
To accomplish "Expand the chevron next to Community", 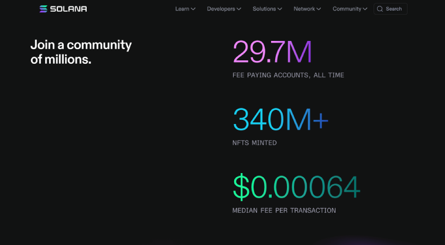I will coord(365,9).
